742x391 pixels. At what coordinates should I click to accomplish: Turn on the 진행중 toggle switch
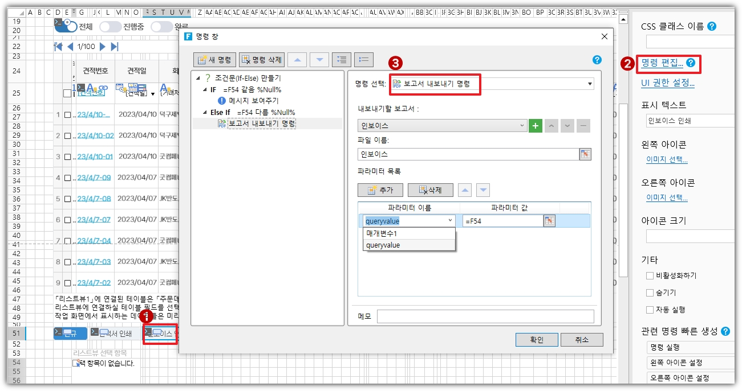110,27
